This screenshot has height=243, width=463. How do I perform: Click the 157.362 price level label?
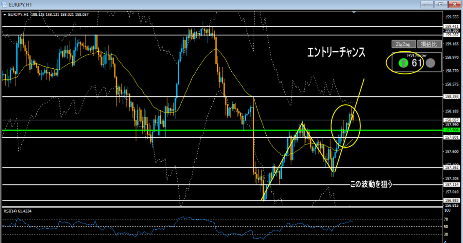pos(452,168)
